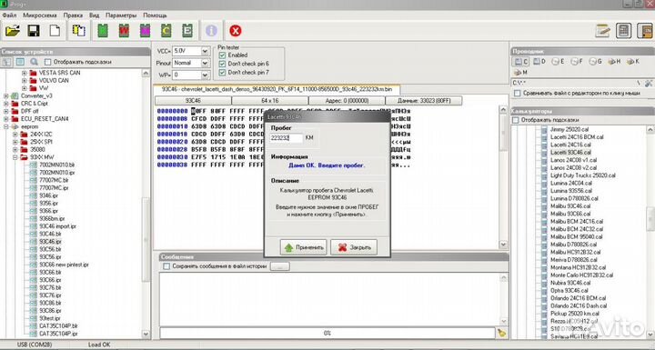Click the progress bar showing 0%
The width and height of the screenshot is (655, 350).
327,333
